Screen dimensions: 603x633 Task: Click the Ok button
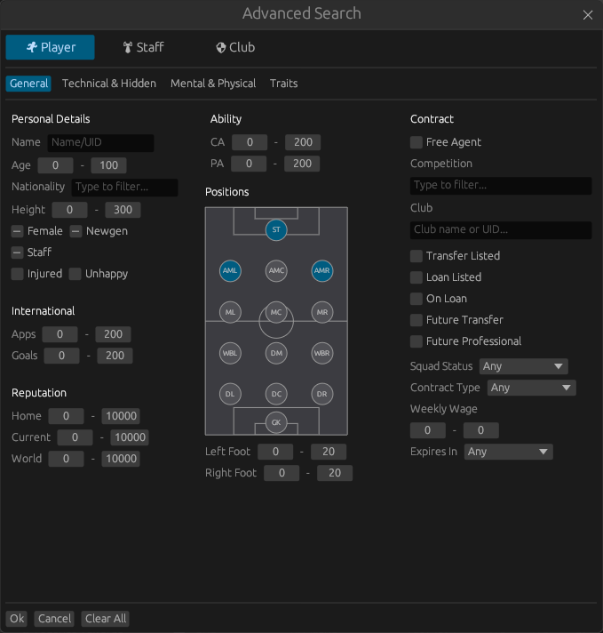[x=17, y=619]
